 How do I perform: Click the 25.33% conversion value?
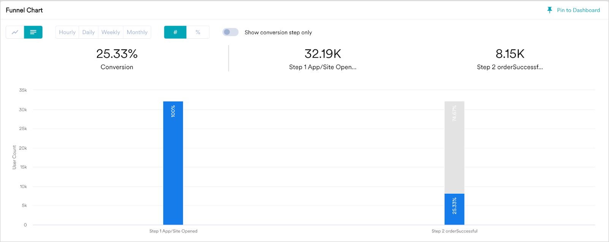coord(117,54)
